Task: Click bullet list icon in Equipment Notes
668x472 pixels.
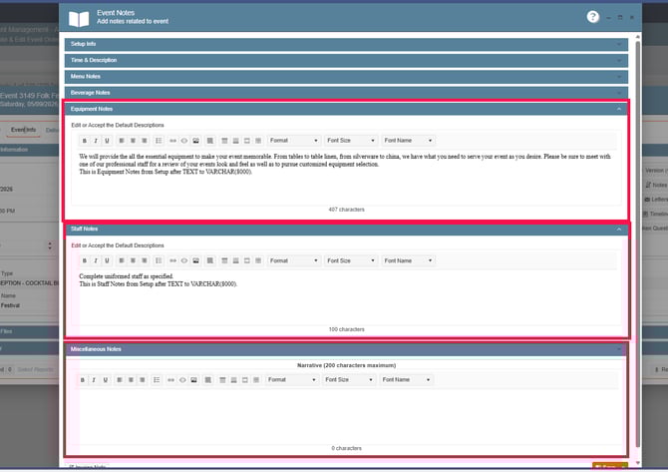Action: tap(159, 141)
